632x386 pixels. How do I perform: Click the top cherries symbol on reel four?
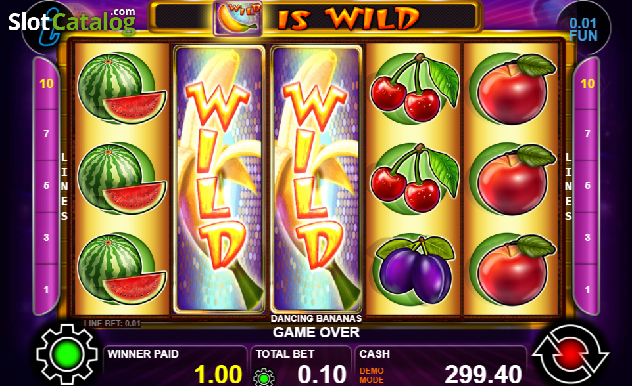pos(414,88)
